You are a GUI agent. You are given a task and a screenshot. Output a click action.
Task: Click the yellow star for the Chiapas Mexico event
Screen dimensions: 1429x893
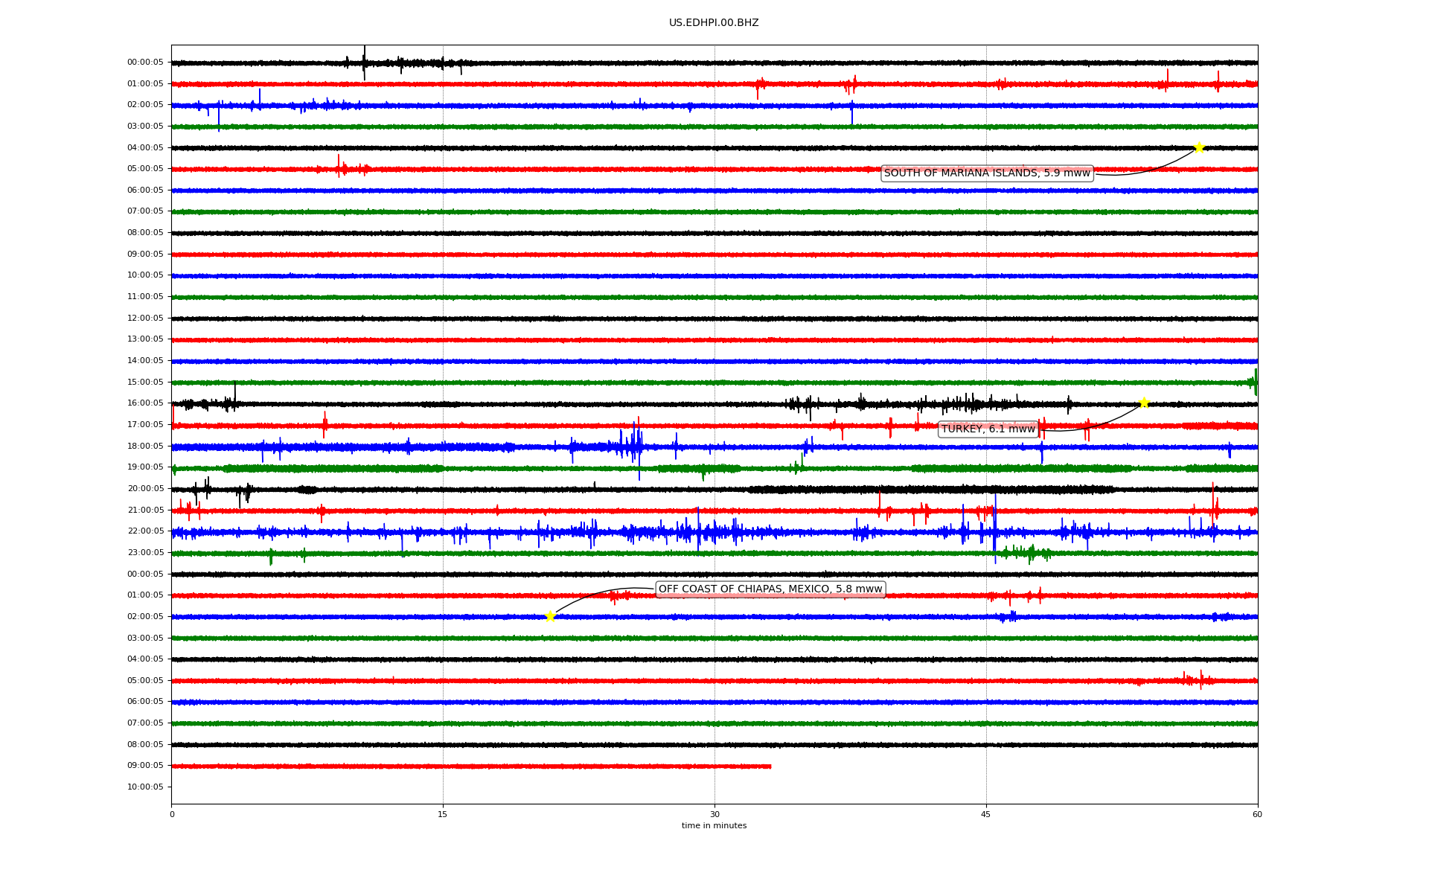550,616
